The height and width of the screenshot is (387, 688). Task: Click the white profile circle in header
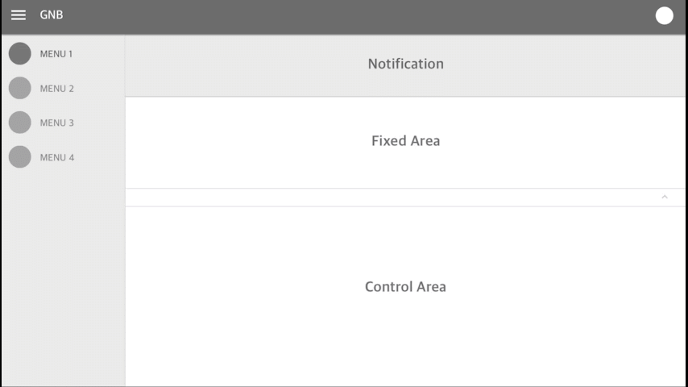pos(665,16)
